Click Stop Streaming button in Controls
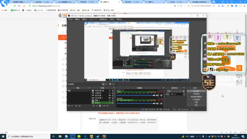The width and height of the screenshot is (247, 139). [196, 91]
